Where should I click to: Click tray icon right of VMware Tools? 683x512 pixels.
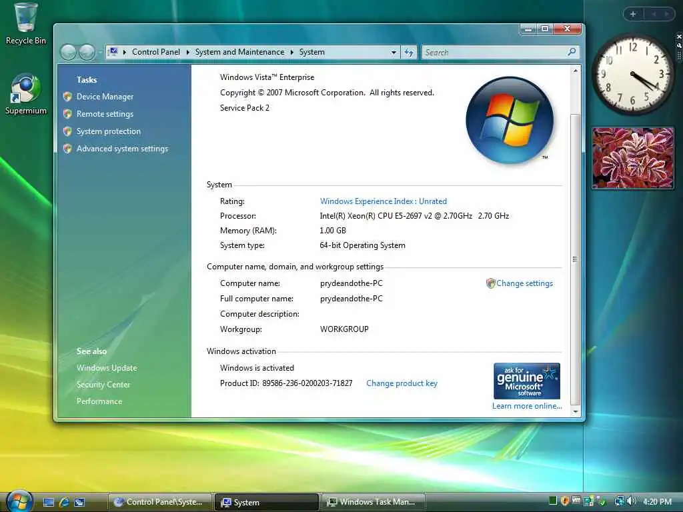589,501
